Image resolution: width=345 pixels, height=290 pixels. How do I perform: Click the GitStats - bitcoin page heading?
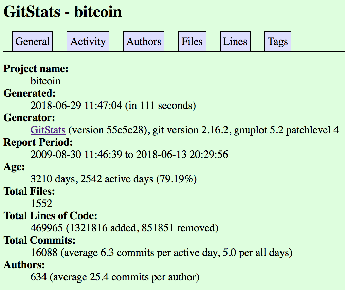[62, 12]
